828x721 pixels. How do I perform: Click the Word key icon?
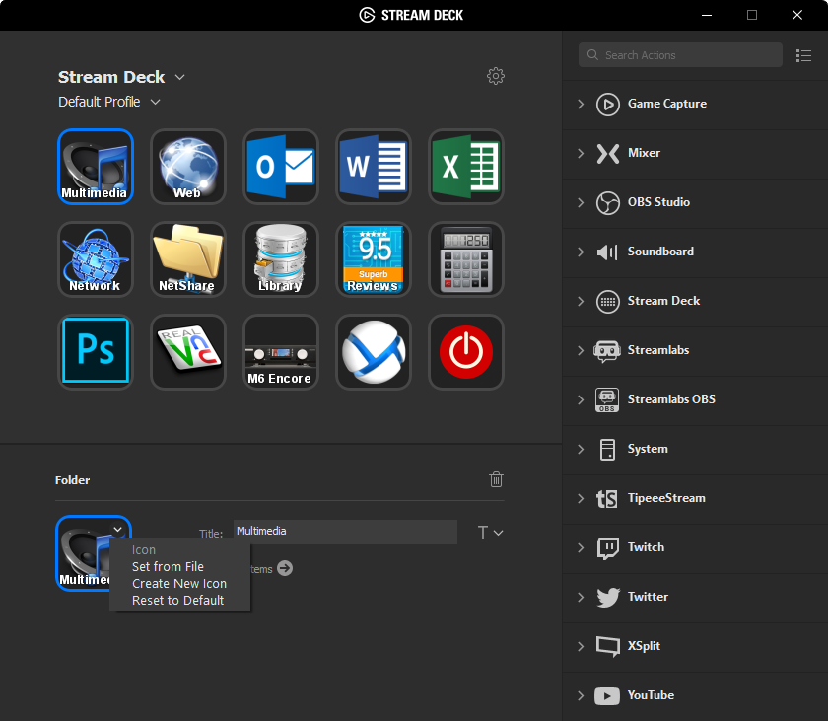click(x=374, y=167)
